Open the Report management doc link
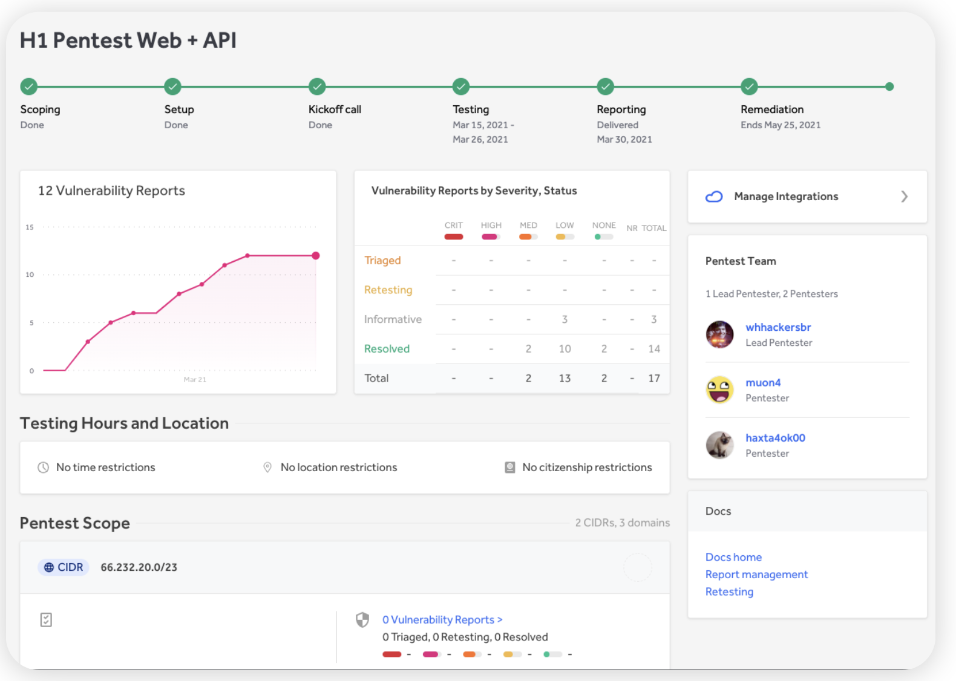The image size is (956, 681). pyautogui.click(x=756, y=575)
